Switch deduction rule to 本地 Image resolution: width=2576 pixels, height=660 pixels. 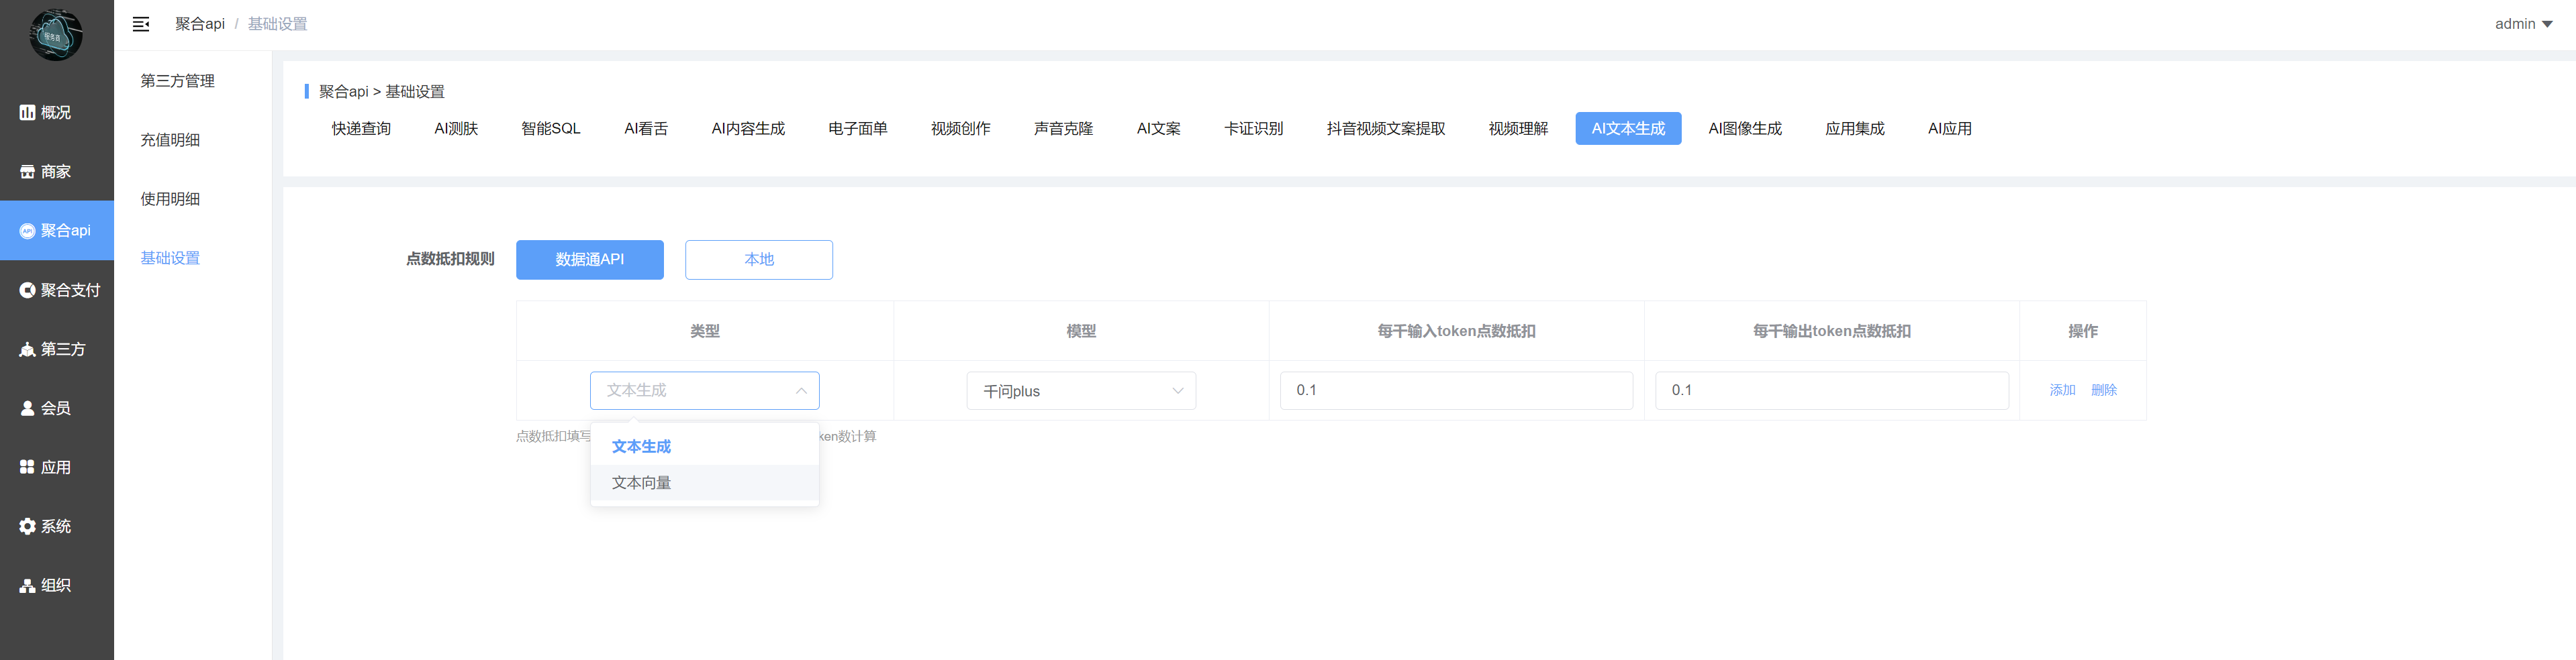(x=758, y=260)
